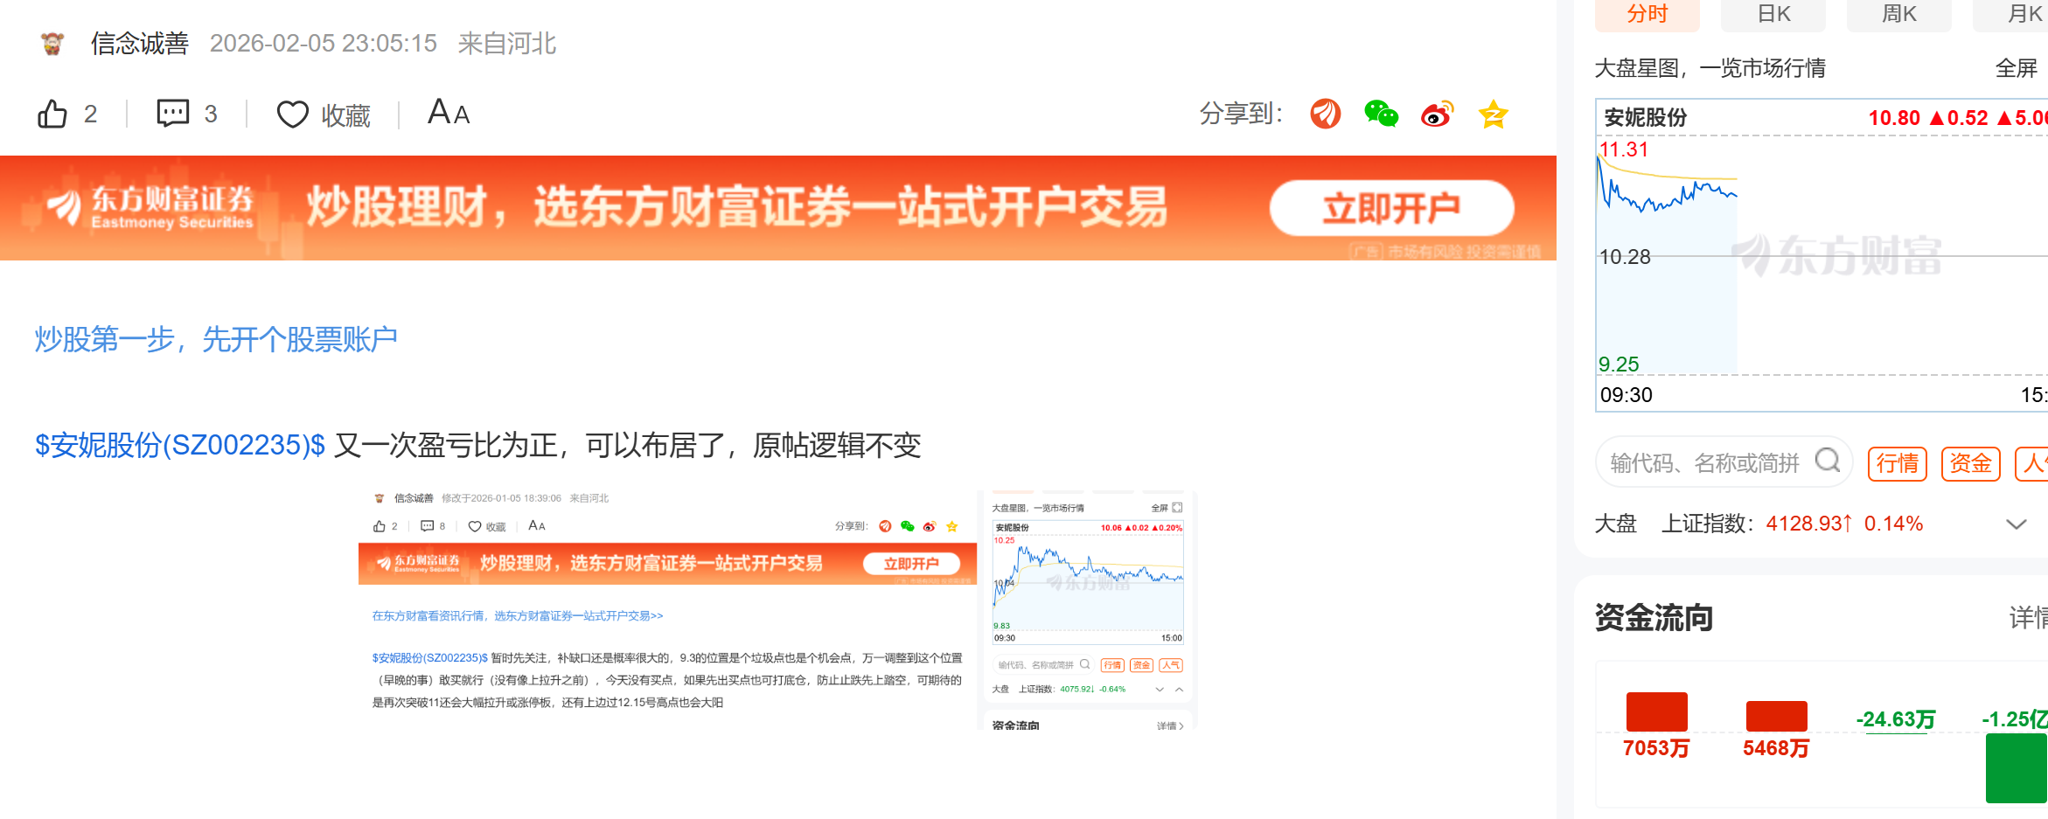Screen dimensions: 2048x819
Task: Switch to 周K chart tab
Action: pos(1899,14)
